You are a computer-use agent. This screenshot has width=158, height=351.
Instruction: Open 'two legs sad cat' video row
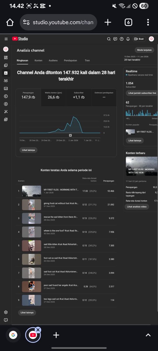coord(67,300)
